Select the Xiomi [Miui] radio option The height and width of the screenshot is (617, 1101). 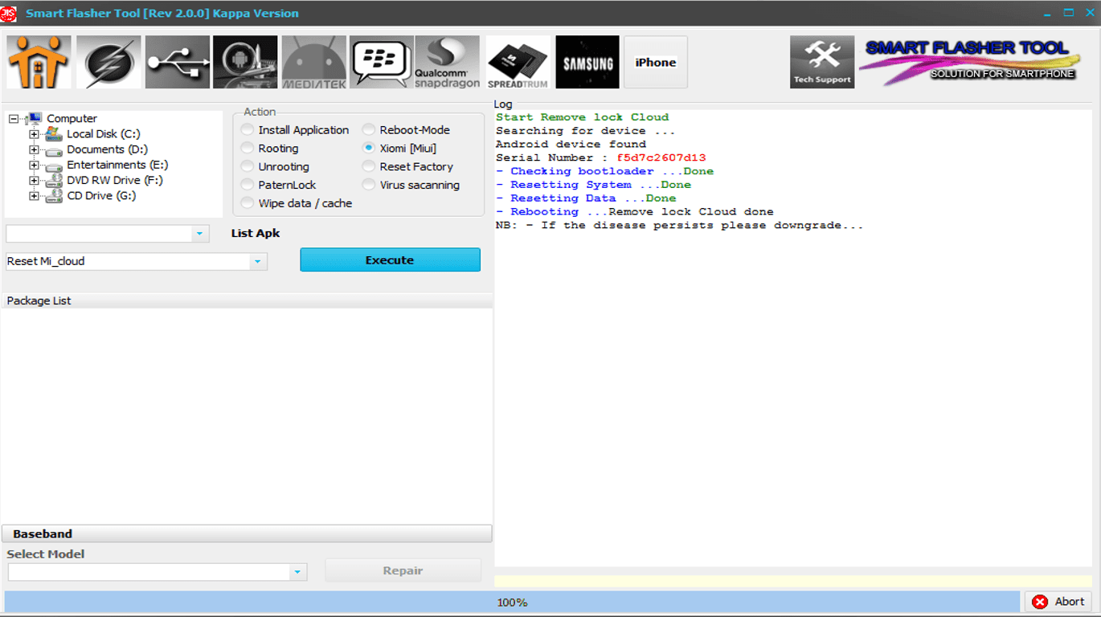pos(399,149)
